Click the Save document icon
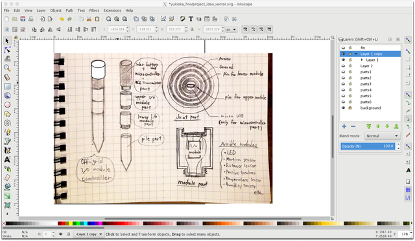This screenshot has height=241, width=415. pos(23,19)
